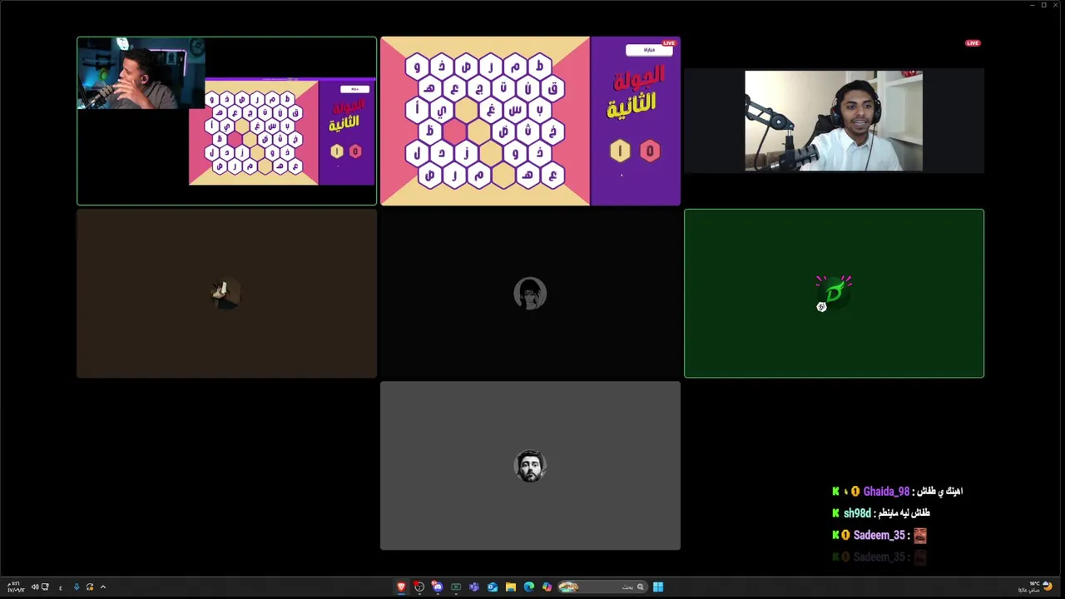The width and height of the screenshot is (1065, 599).
Task: Select the streamer webcam with game board tile
Action: (x=226, y=121)
